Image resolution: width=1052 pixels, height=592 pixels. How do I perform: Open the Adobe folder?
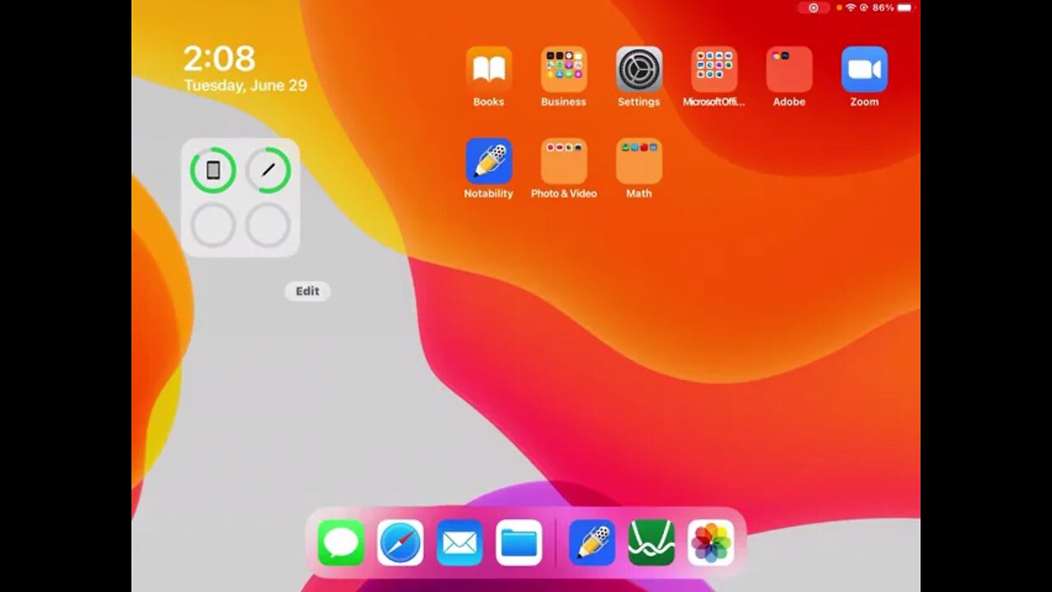pyautogui.click(x=789, y=69)
